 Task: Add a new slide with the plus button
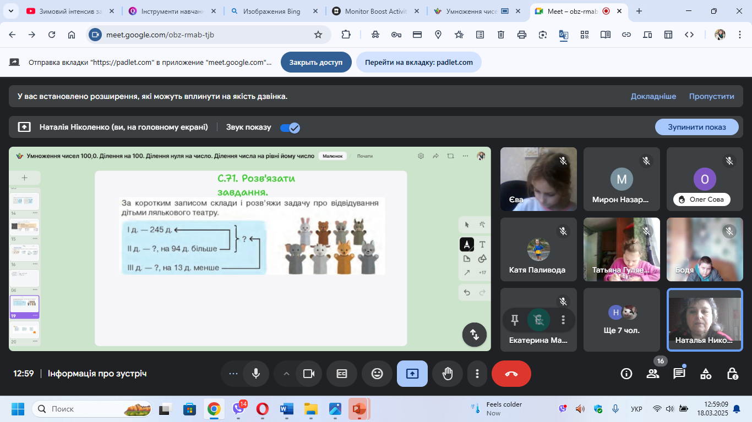24,178
